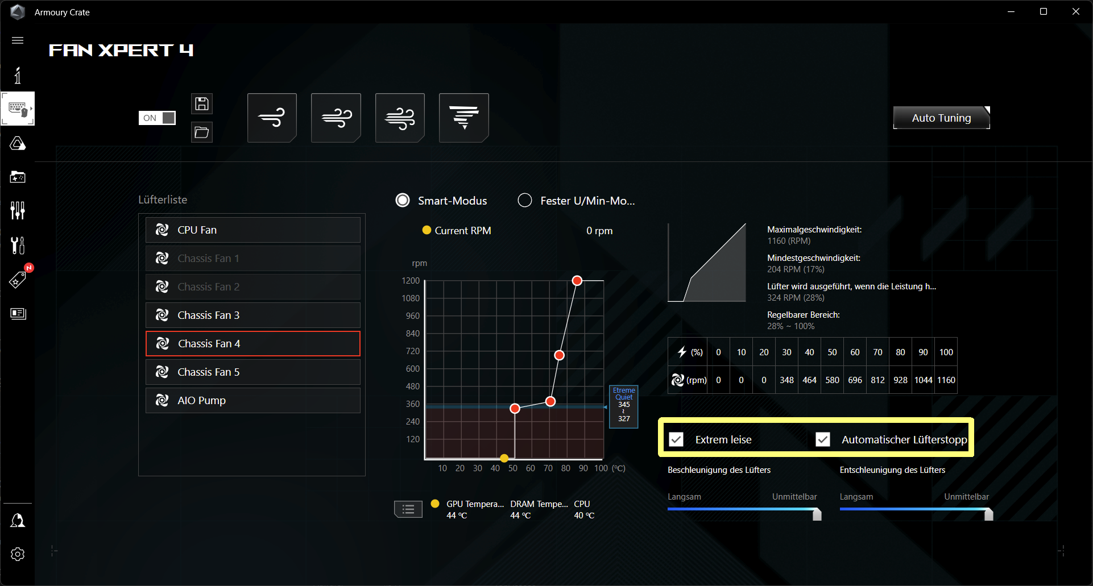Select Chassis Fan 3 in the fan list

tap(253, 315)
